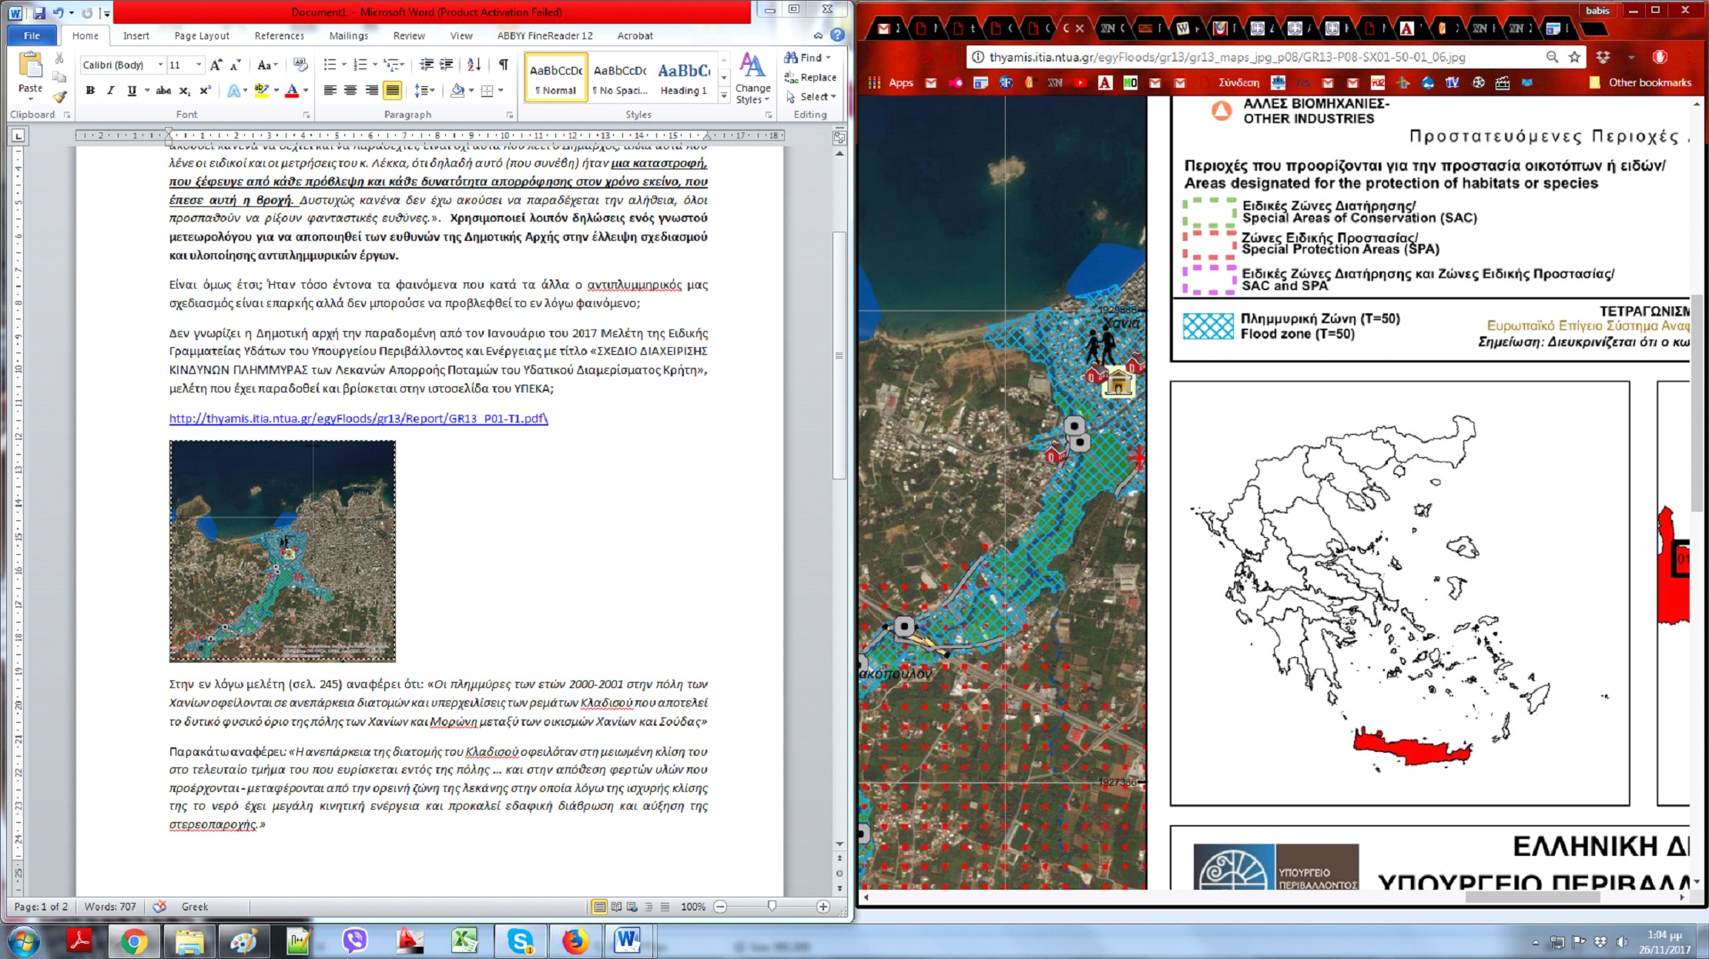Click the Format Painter brush icon
Screen dimensions: 1709x959
pos(59,97)
